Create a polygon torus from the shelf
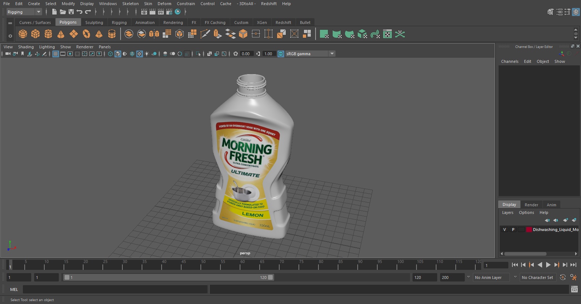581x304 pixels. 86,34
